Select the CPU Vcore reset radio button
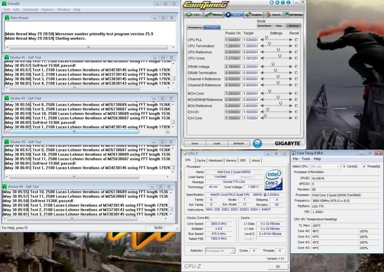Viewport: 384px width, 272px height. 296,58
